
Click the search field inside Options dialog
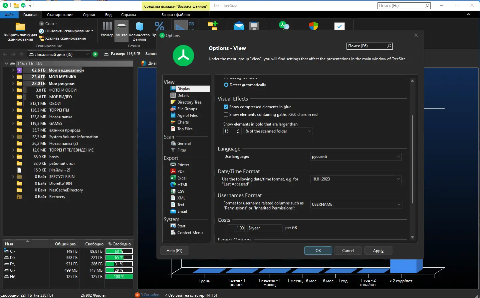[x=369, y=46]
